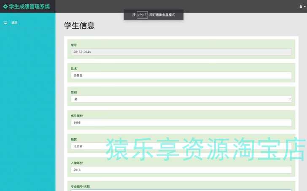Click the monitor icon in the sidebar

pos(5,23)
